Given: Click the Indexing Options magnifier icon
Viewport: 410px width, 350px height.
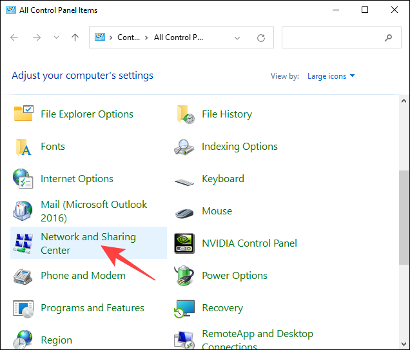Looking at the screenshot, I should (x=185, y=147).
